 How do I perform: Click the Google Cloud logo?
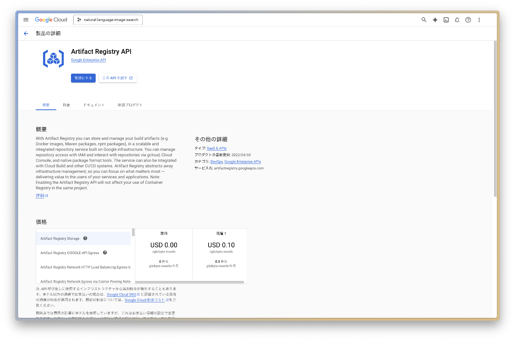click(51, 20)
